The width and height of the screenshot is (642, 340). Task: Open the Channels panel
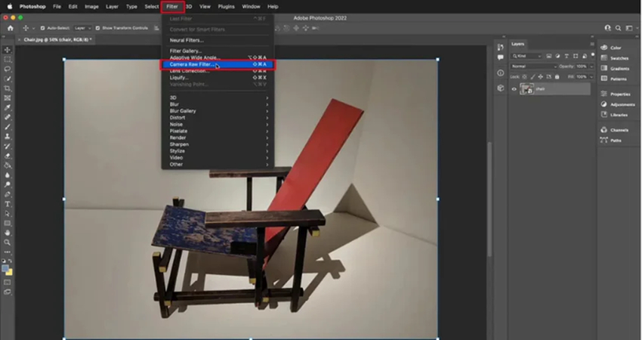pyautogui.click(x=615, y=130)
